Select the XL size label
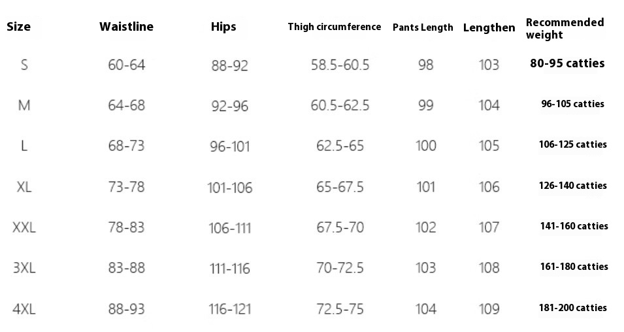Viewport: 624px width, 332px height. click(x=24, y=187)
